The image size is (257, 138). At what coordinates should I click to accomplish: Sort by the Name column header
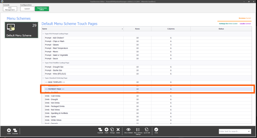pos(83,29)
